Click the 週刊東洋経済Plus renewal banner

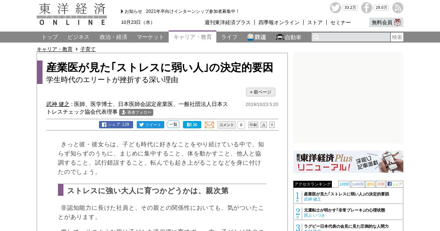pyautogui.click(x=348, y=162)
